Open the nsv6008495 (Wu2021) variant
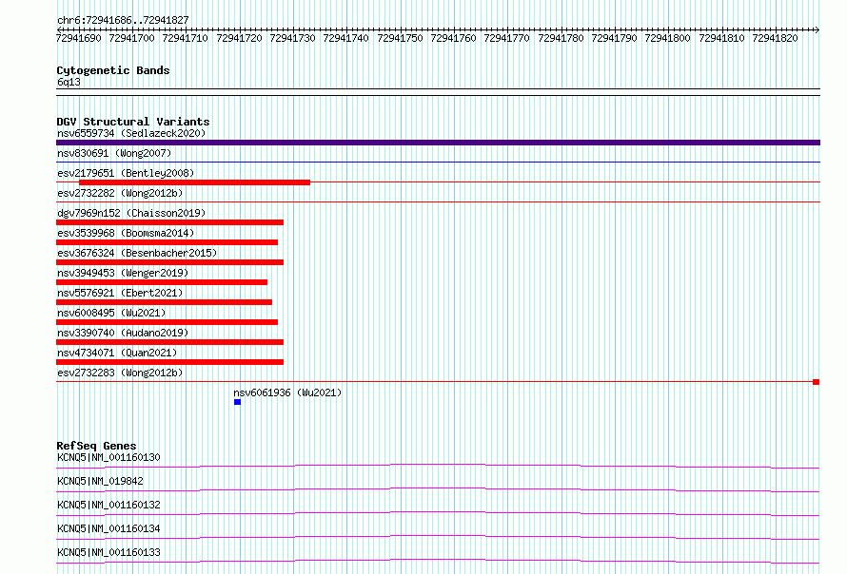 coord(111,313)
